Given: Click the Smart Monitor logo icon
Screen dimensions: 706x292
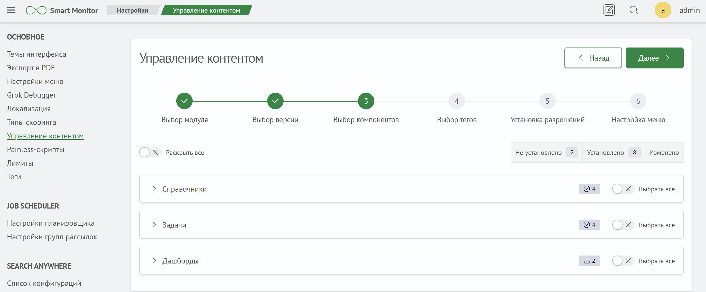Looking at the screenshot, I should pyautogui.click(x=36, y=10).
